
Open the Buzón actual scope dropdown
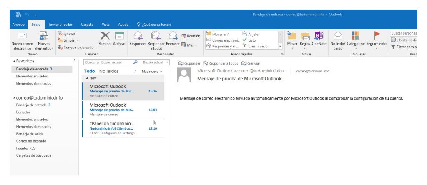(156, 62)
